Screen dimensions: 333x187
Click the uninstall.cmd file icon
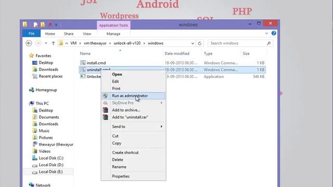pos(83,70)
